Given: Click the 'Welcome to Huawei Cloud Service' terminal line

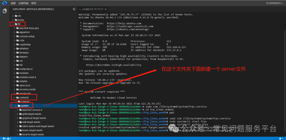Looking at the screenshot, I should pyautogui.click(x=113, y=98).
